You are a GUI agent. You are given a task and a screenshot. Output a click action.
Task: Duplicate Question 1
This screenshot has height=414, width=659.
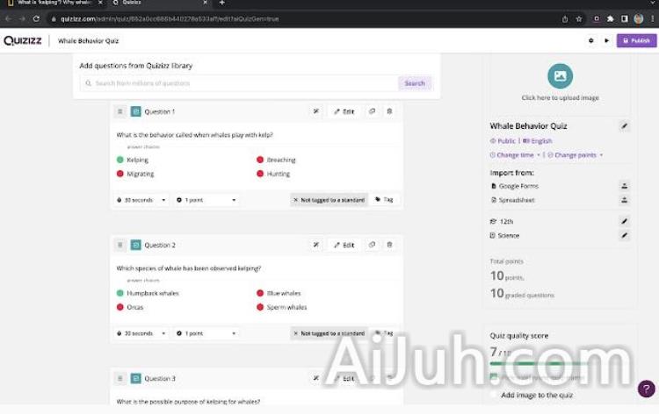tap(372, 111)
